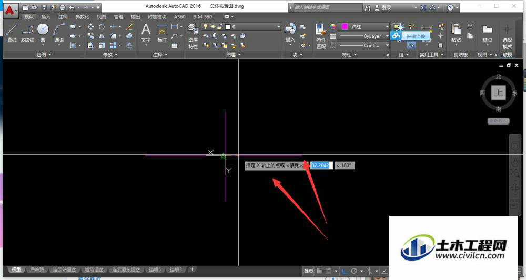This screenshot has width=526, height=280.
Task: Toggle ortho mode in status bar
Action: click(344, 271)
